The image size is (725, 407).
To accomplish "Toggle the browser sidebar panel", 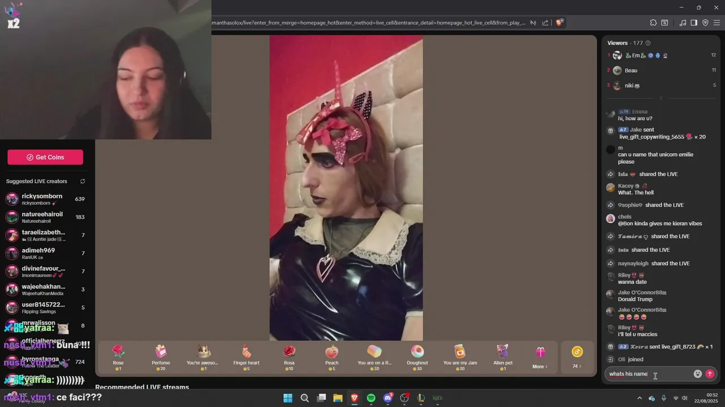I will [x=694, y=23].
